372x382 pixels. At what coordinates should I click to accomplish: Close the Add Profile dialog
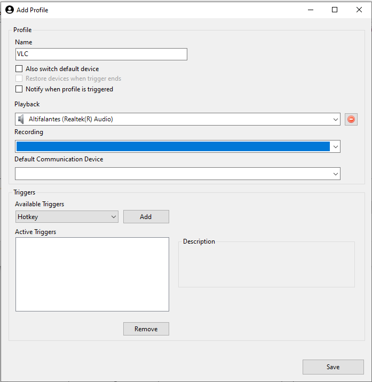point(359,10)
